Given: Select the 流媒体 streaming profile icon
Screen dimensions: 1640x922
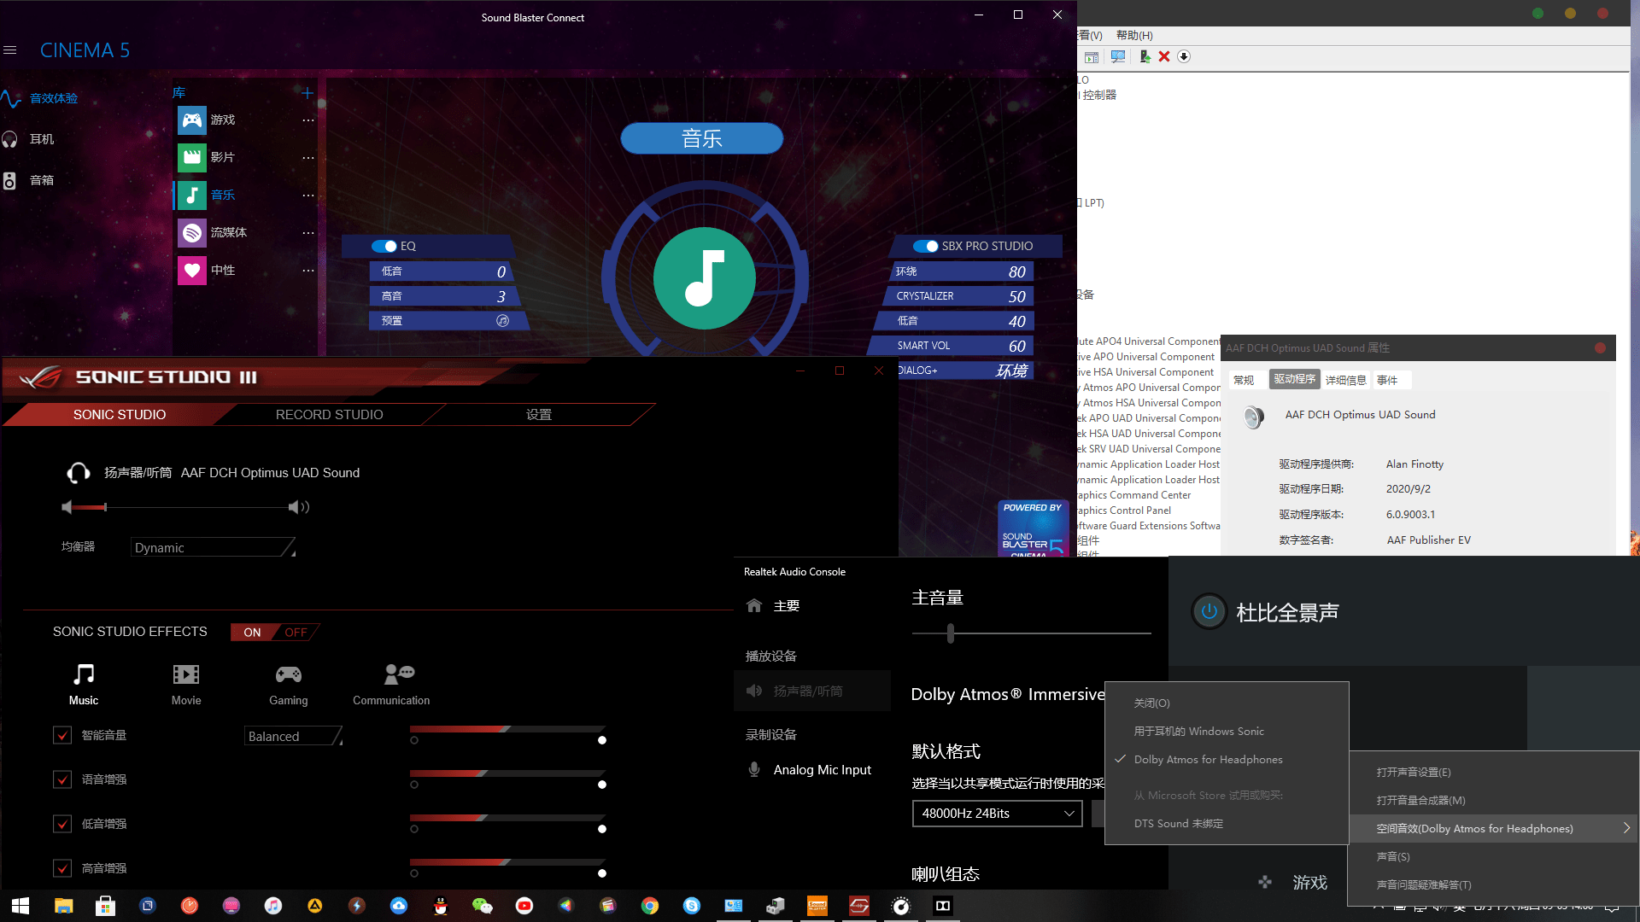Looking at the screenshot, I should [192, 233].
